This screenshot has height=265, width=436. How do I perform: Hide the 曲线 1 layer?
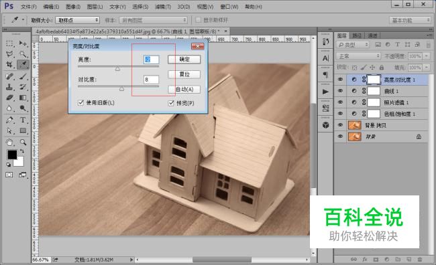[340, 91]
